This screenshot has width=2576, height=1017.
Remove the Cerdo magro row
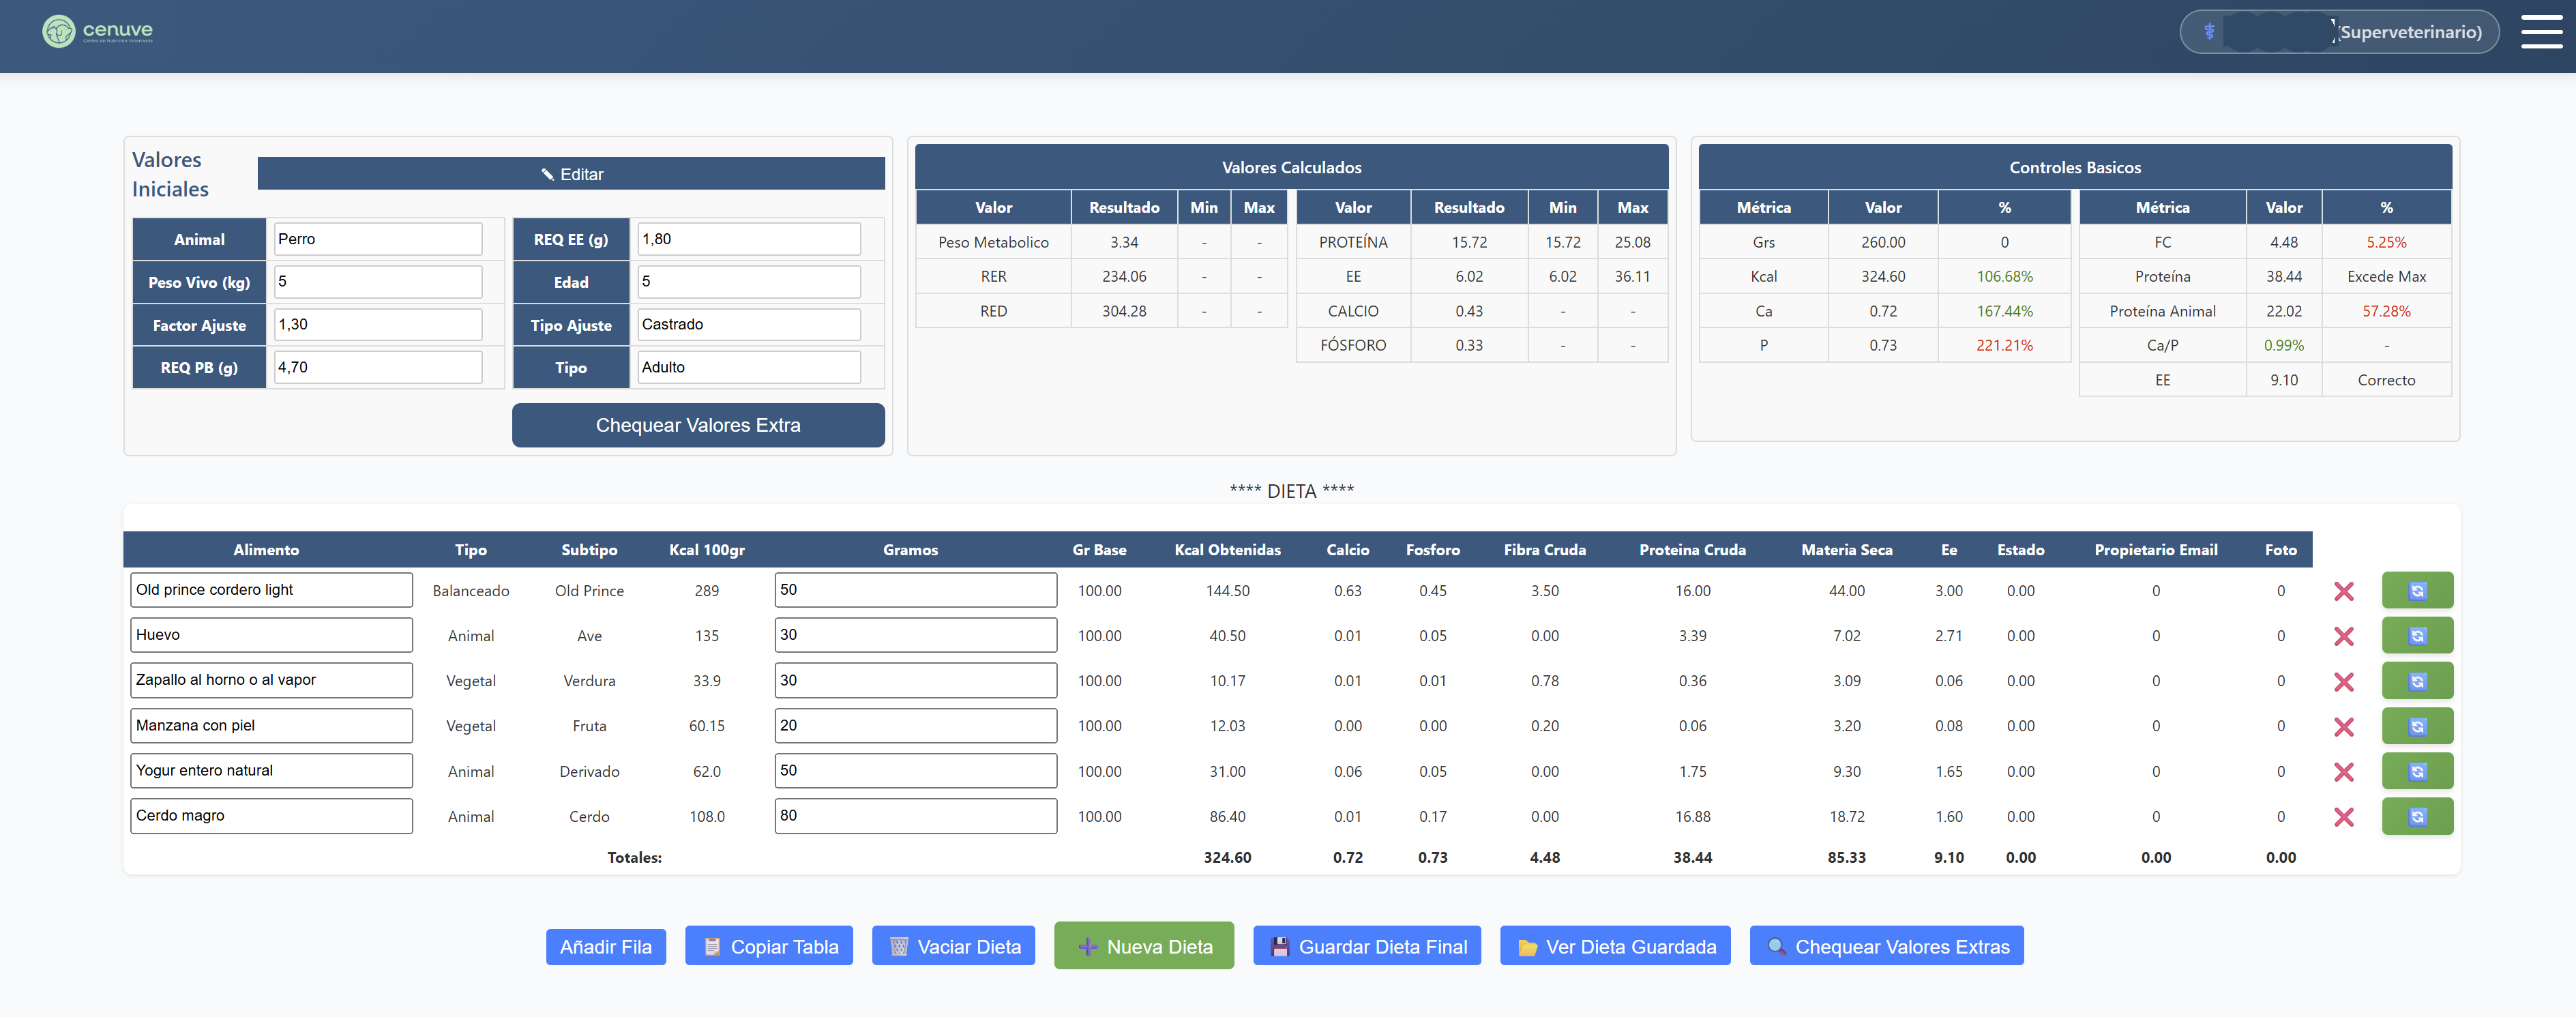[2343, 817]
